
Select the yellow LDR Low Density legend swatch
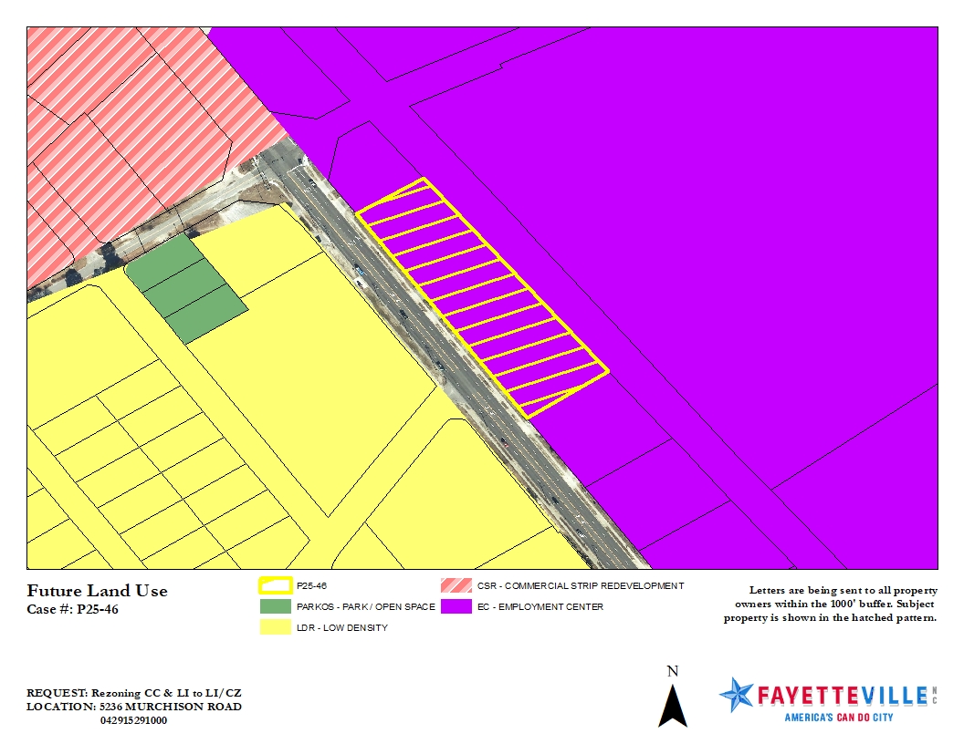point(275,627)
